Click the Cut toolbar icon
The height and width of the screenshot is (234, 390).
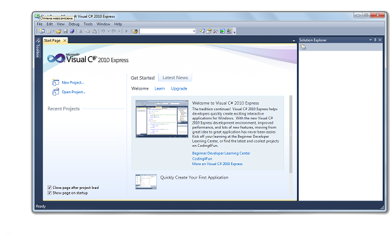pyautogui.click(x=80, y=31)
